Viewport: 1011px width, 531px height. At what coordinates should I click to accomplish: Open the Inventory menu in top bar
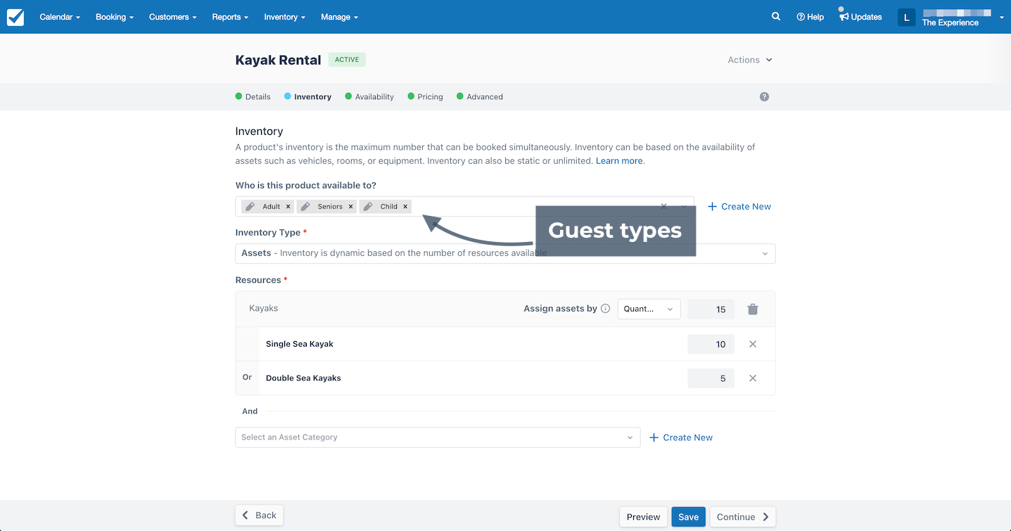point(285,17)
